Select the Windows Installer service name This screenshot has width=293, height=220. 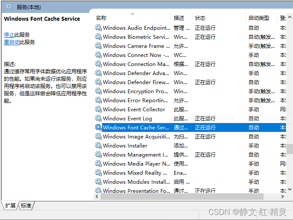pos(125,145)
